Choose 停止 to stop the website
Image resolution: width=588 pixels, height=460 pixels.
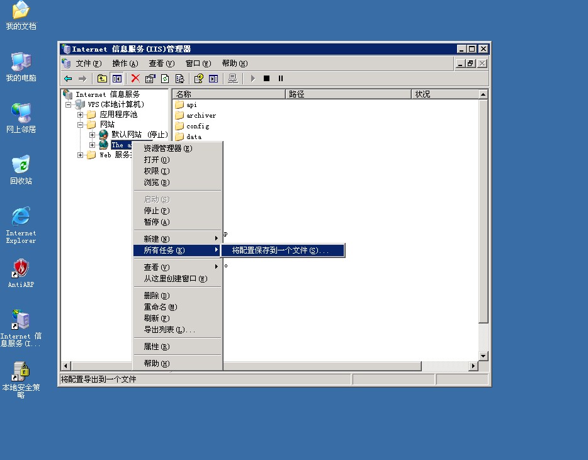(x=178, y=211)
